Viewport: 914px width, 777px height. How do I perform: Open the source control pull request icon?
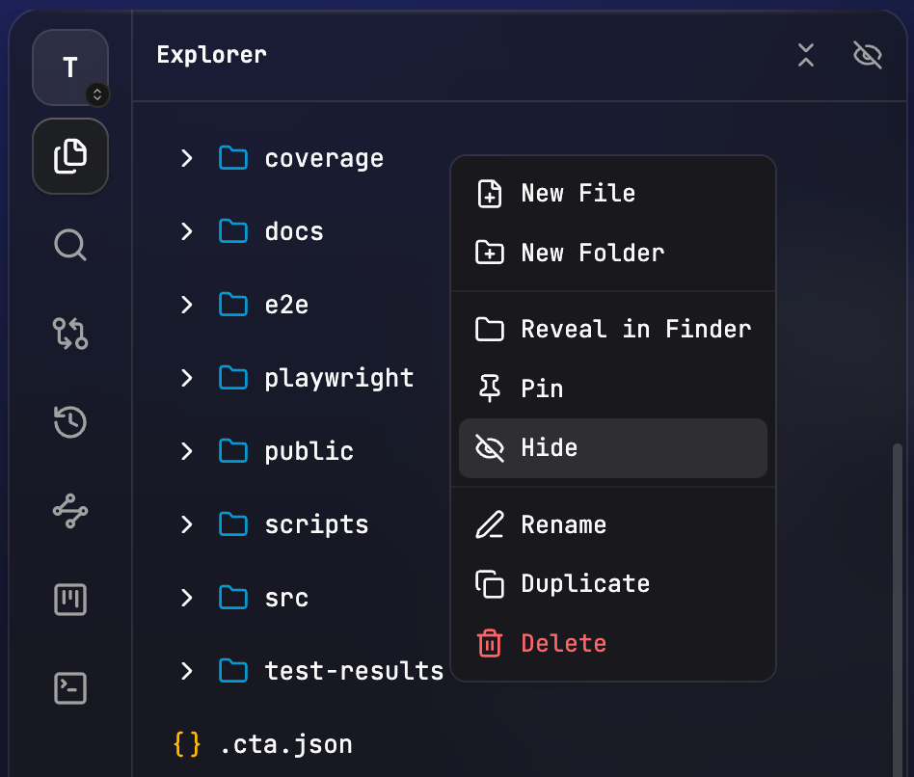coord(70,334)
